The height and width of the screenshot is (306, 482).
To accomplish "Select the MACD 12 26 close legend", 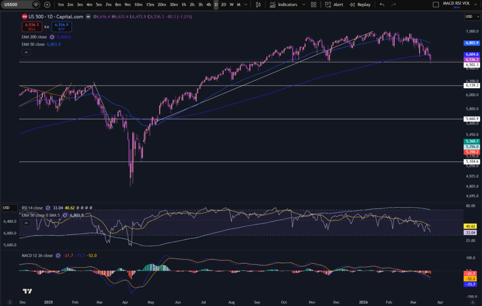I will [x=37, y=255].
